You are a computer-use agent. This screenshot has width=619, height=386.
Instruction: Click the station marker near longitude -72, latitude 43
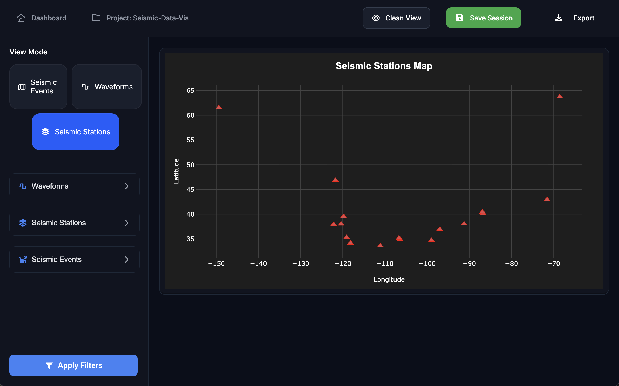pos(547,199)
